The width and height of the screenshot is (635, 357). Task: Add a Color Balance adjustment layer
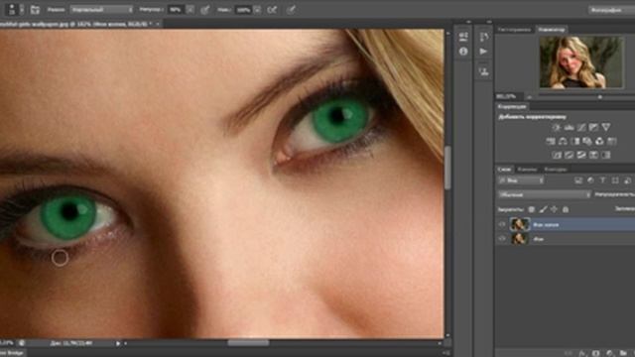[563, 141]
